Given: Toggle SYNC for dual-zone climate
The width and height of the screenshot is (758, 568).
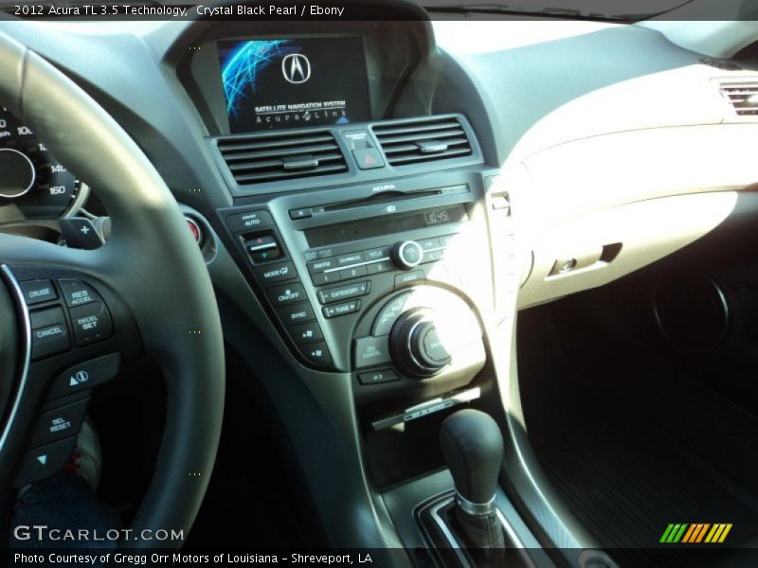Looking at the screenshot, I should (x=299, y=315).
